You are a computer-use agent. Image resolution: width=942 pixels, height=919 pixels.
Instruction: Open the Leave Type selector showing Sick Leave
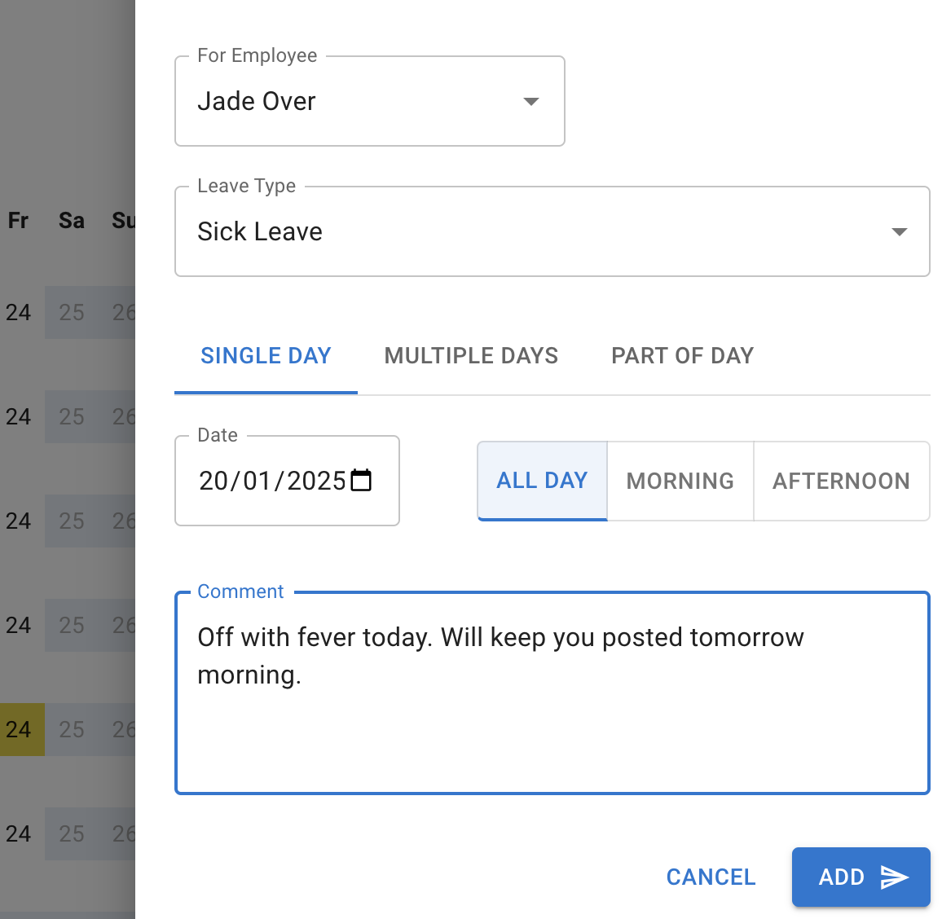[x=552, y=231]
